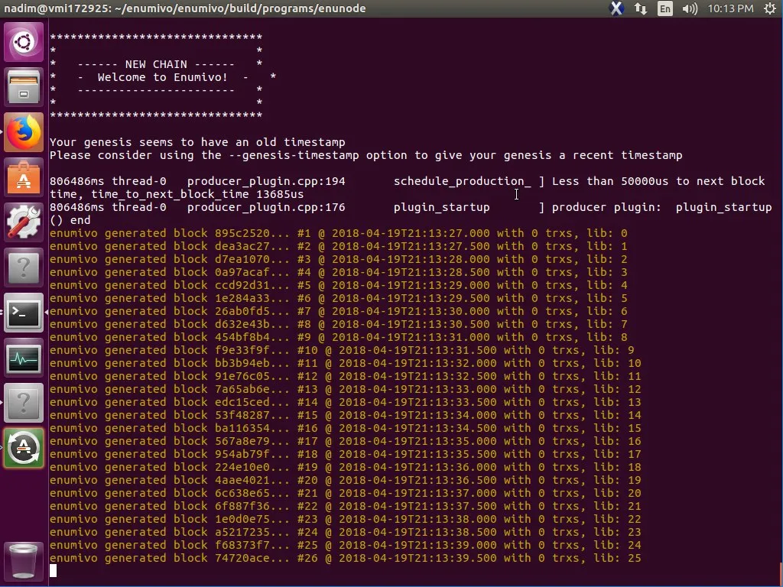Click block hash 224e10e0 in line #19
783x587 pixels.
point(242,467)
